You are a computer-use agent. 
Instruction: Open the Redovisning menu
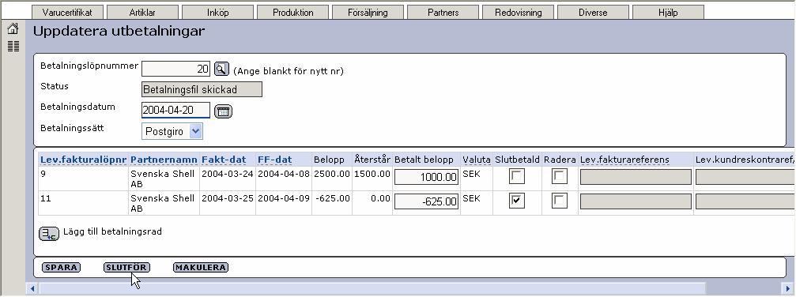pos(519,13)
